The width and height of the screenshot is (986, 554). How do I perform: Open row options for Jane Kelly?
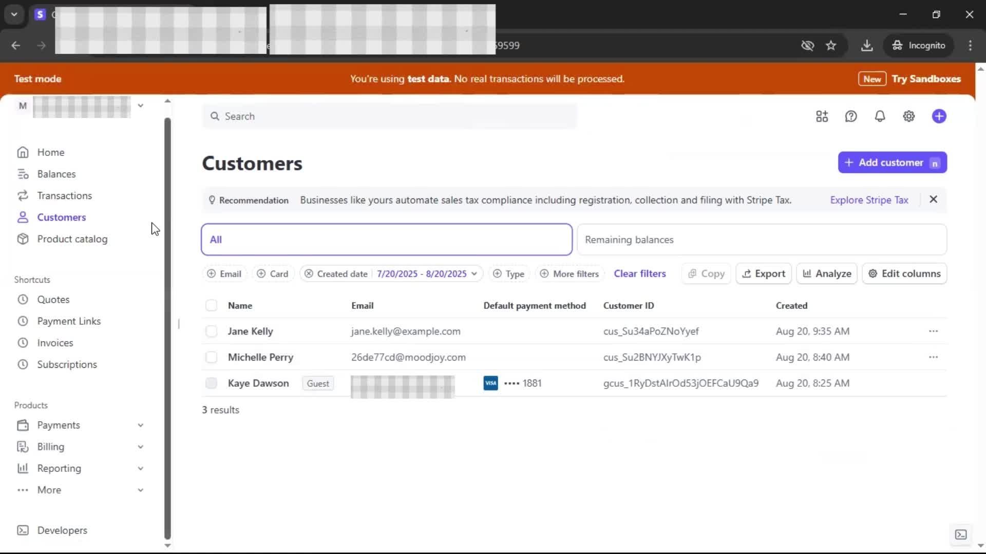click(x=933, y=331)
